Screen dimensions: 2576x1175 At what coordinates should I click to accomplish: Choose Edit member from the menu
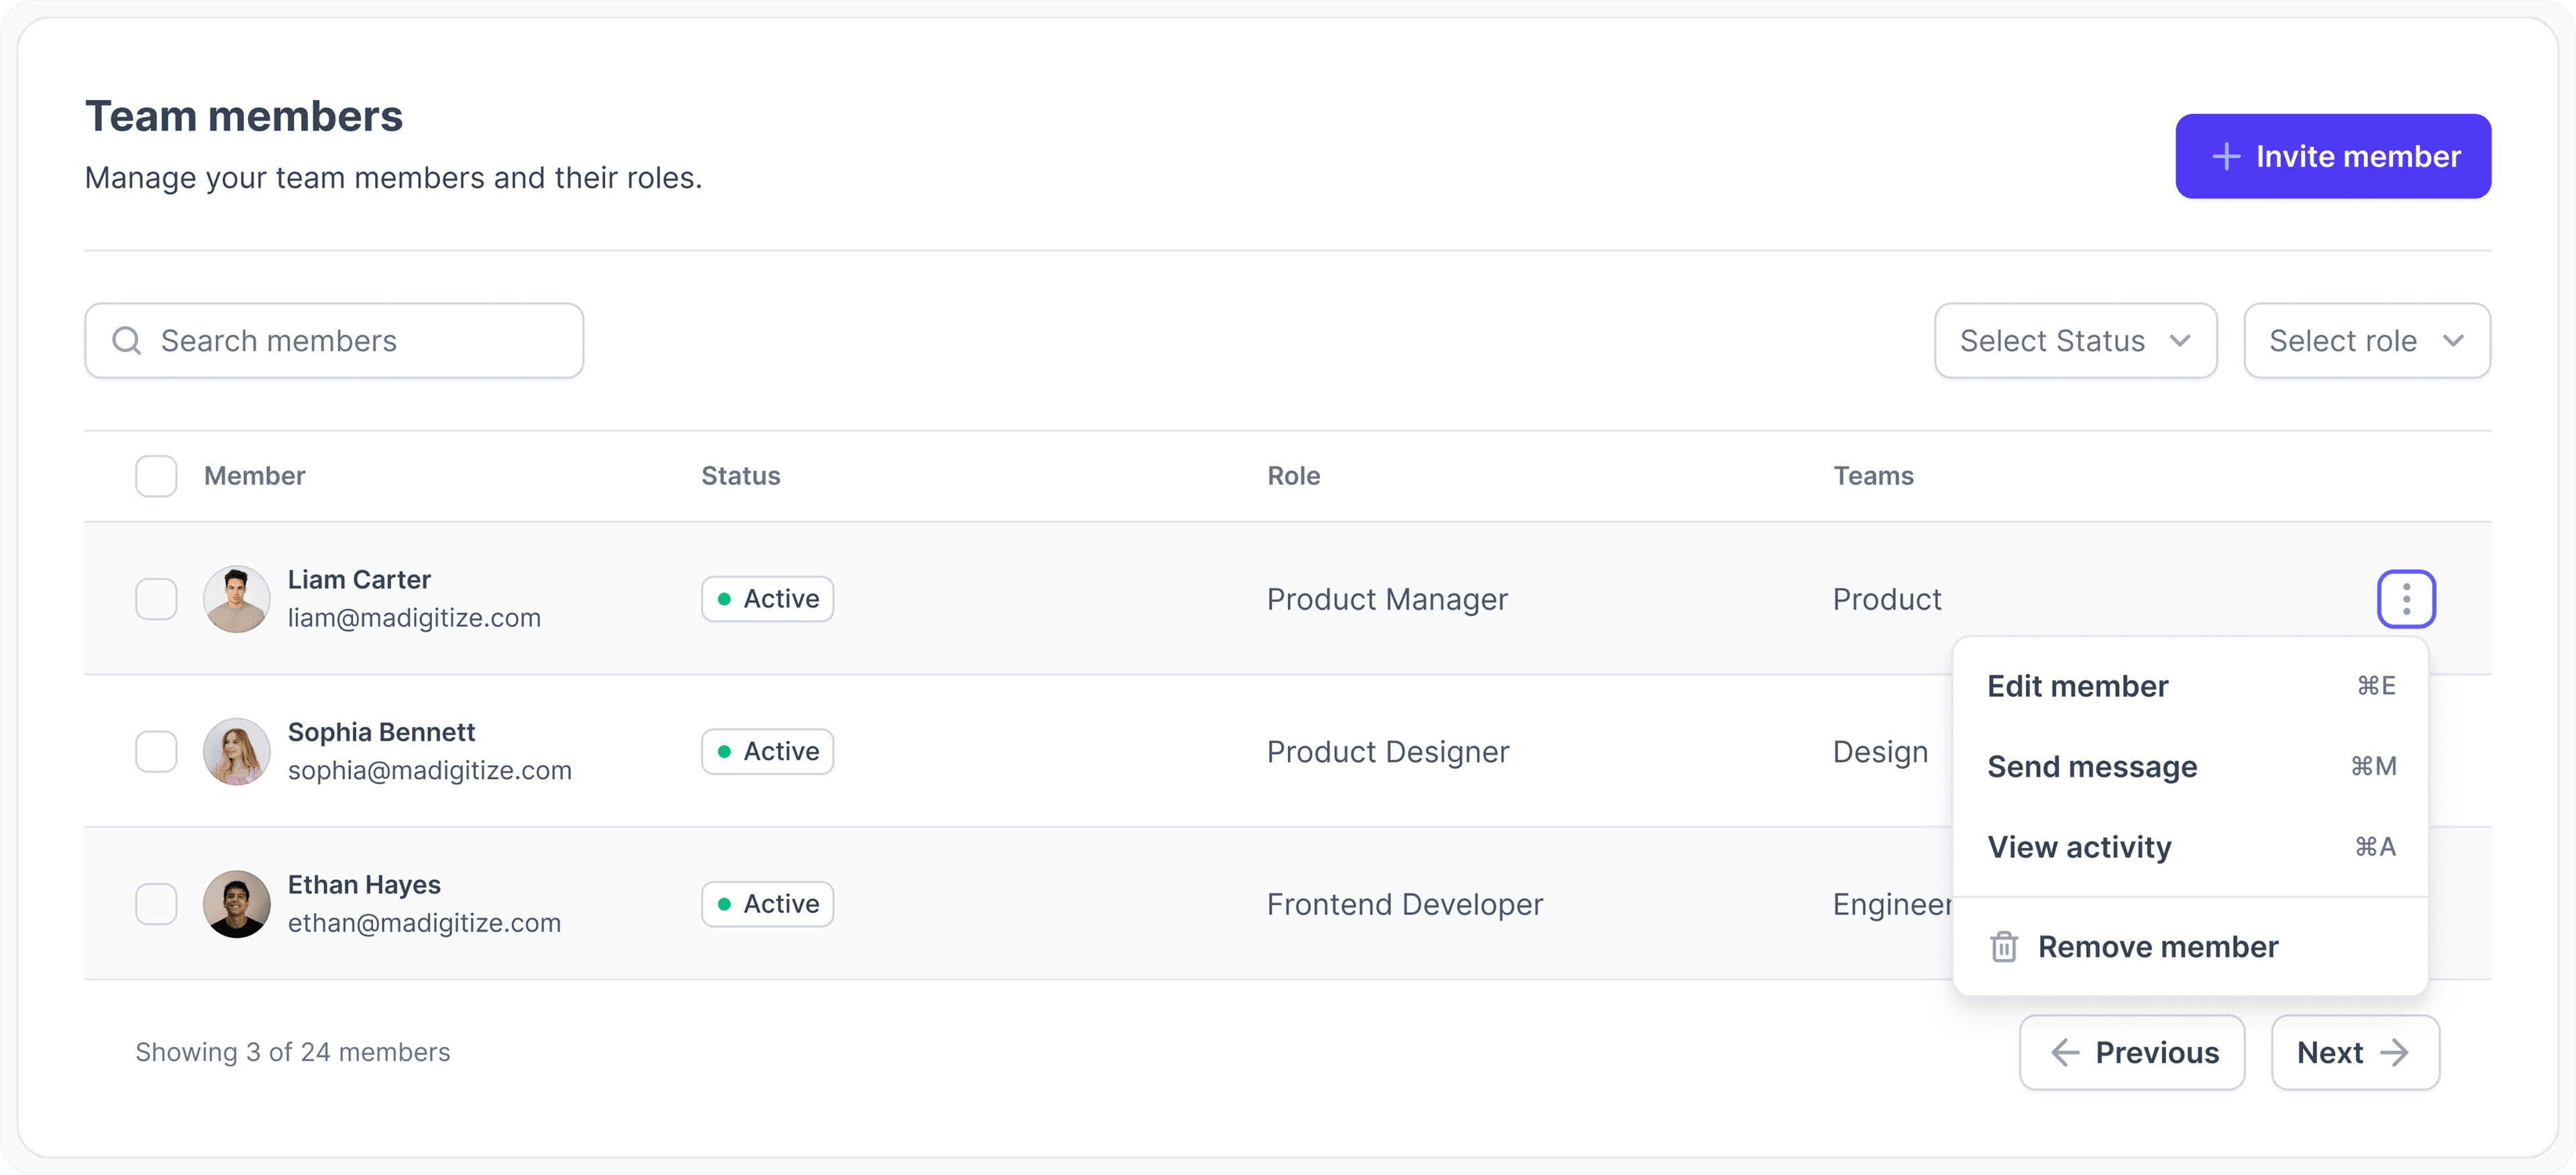(2190, 686)
